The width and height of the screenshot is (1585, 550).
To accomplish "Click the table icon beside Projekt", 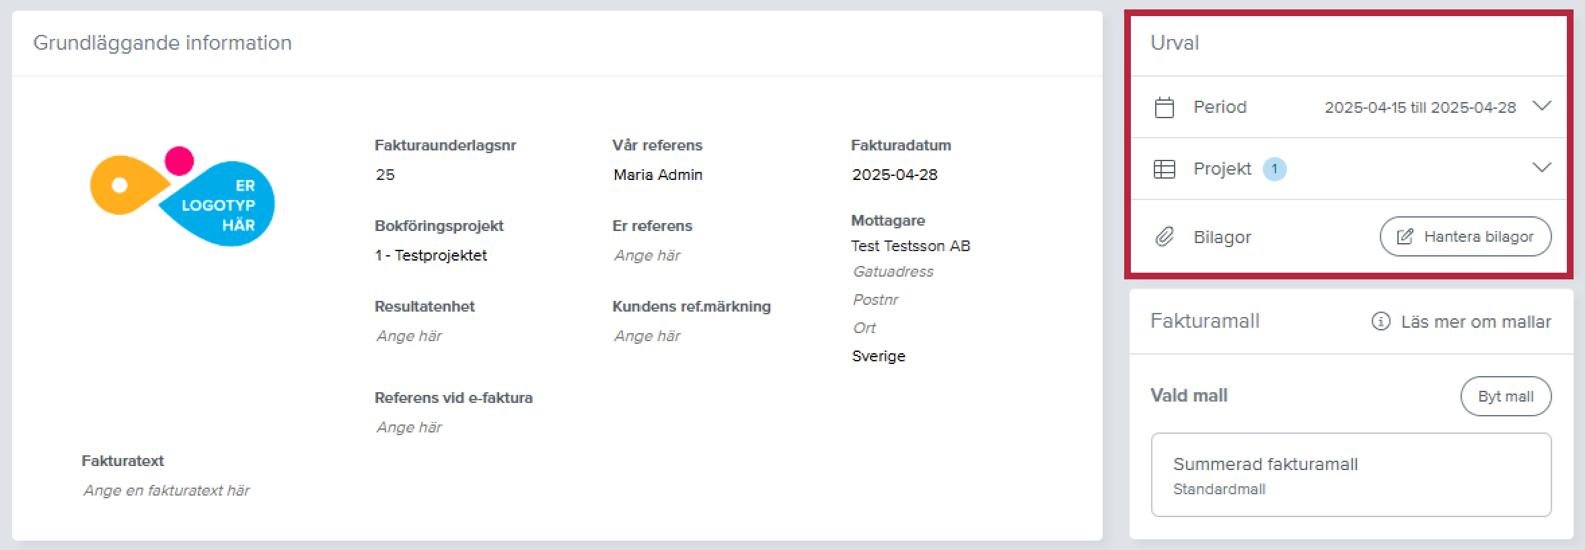I will point(1164,169).
